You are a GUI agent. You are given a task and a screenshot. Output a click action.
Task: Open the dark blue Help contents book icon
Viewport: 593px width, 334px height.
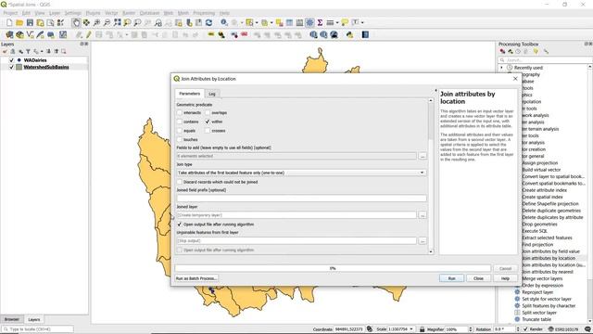[365, 35]
